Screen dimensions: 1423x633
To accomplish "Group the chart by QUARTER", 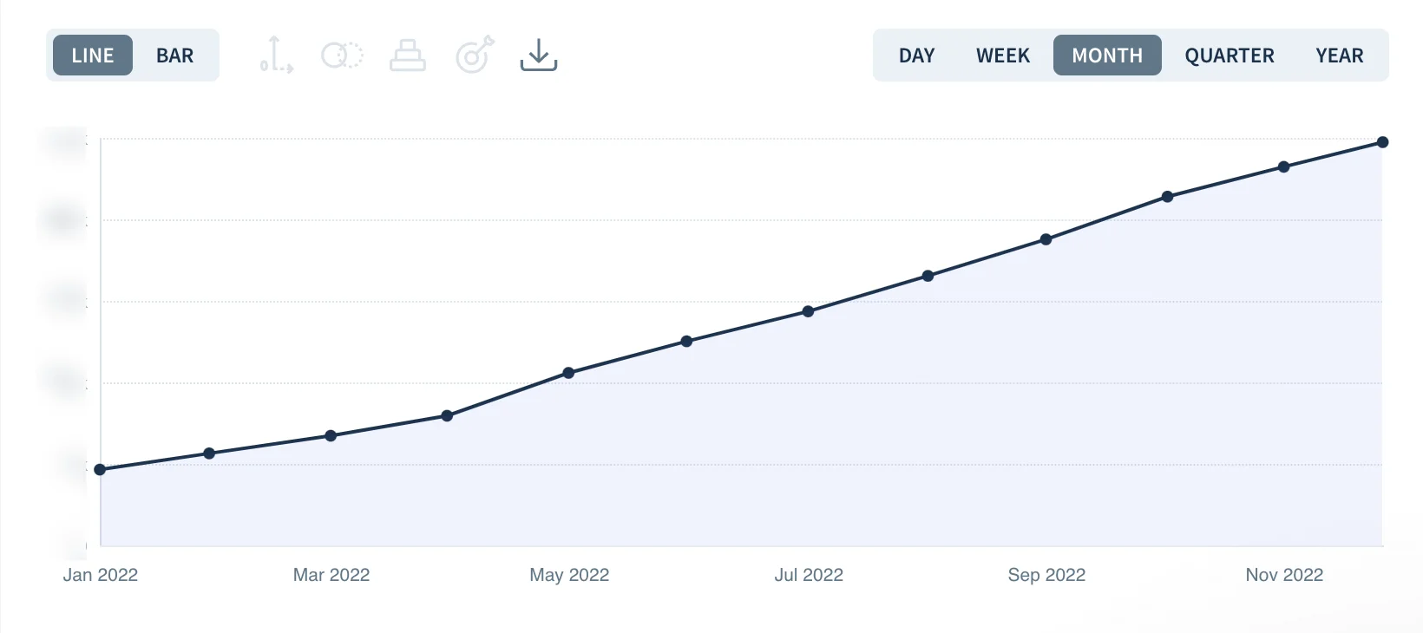I will [x=1229, y=55].
